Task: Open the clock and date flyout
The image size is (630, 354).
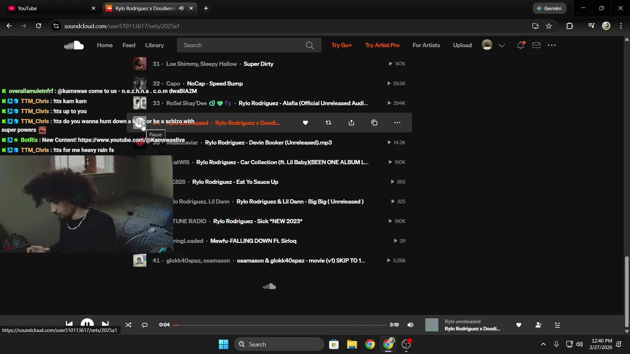Action: pos(602,344)
